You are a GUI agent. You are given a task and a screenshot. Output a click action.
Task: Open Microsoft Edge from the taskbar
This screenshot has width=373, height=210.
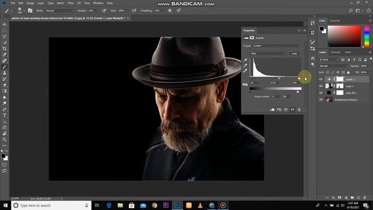[109, 205]
